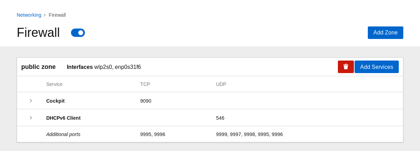Click the Interfaces wlp2s0, enp0s31f6 text

click(x=104, y=67)
